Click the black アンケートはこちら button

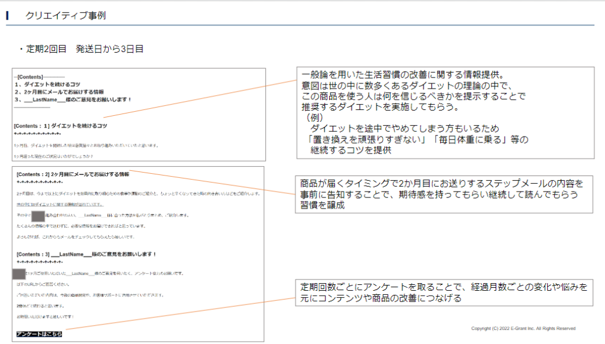click(x=39, y=334)
